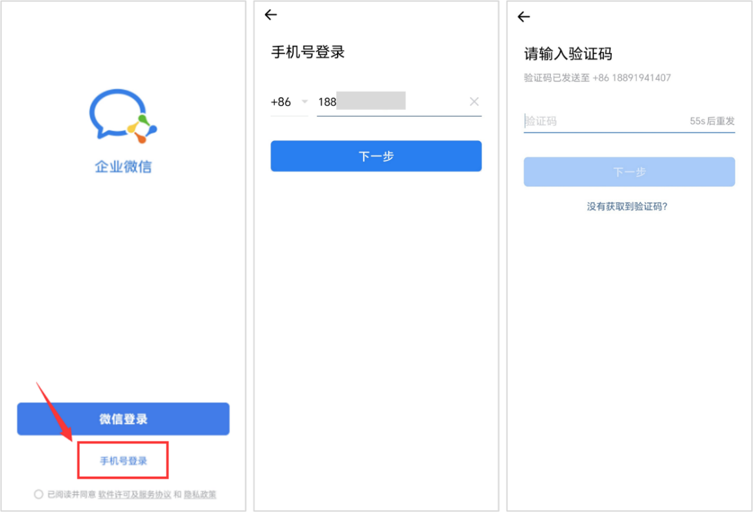The image size is (753, 512).
Task: Tap 下一步 under the phone number field
Action: [376, 156]
